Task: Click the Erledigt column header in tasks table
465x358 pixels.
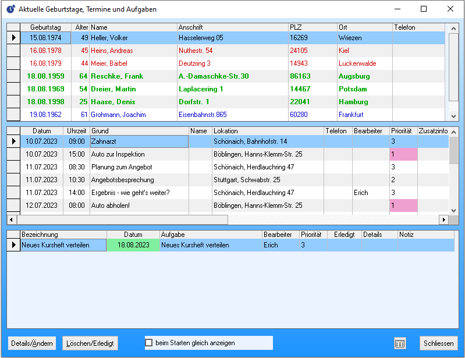Action: pos(343,235)
